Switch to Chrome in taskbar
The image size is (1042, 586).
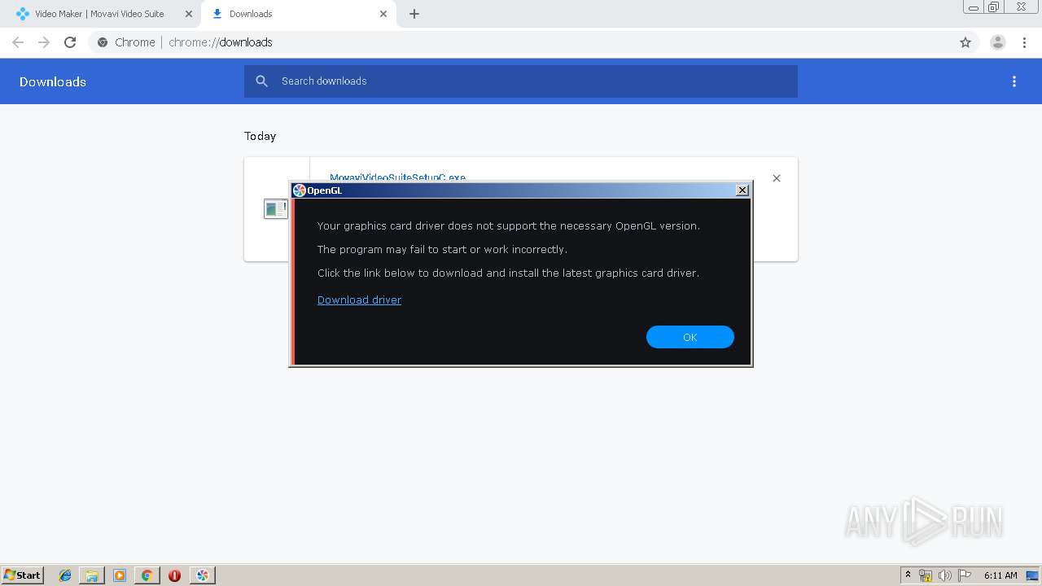click(147, 575)
